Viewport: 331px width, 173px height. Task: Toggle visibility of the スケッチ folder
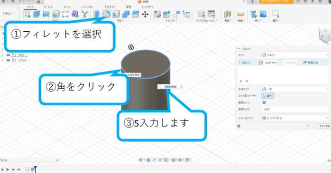coord(8,60)
